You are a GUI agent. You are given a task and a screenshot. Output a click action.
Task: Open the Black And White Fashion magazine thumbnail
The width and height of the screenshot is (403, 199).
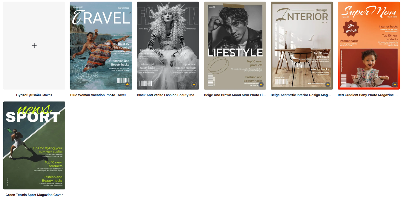coord(168,46)
